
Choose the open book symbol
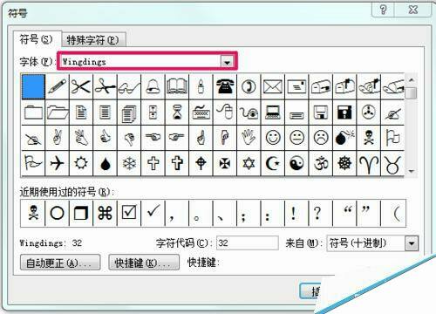point(177,86)
